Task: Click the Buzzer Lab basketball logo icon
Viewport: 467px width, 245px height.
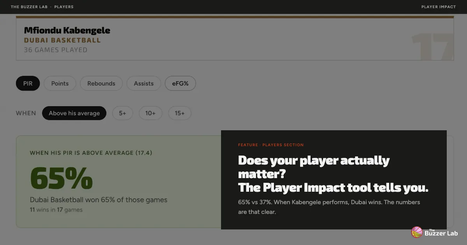Action: tap(417, 232)
